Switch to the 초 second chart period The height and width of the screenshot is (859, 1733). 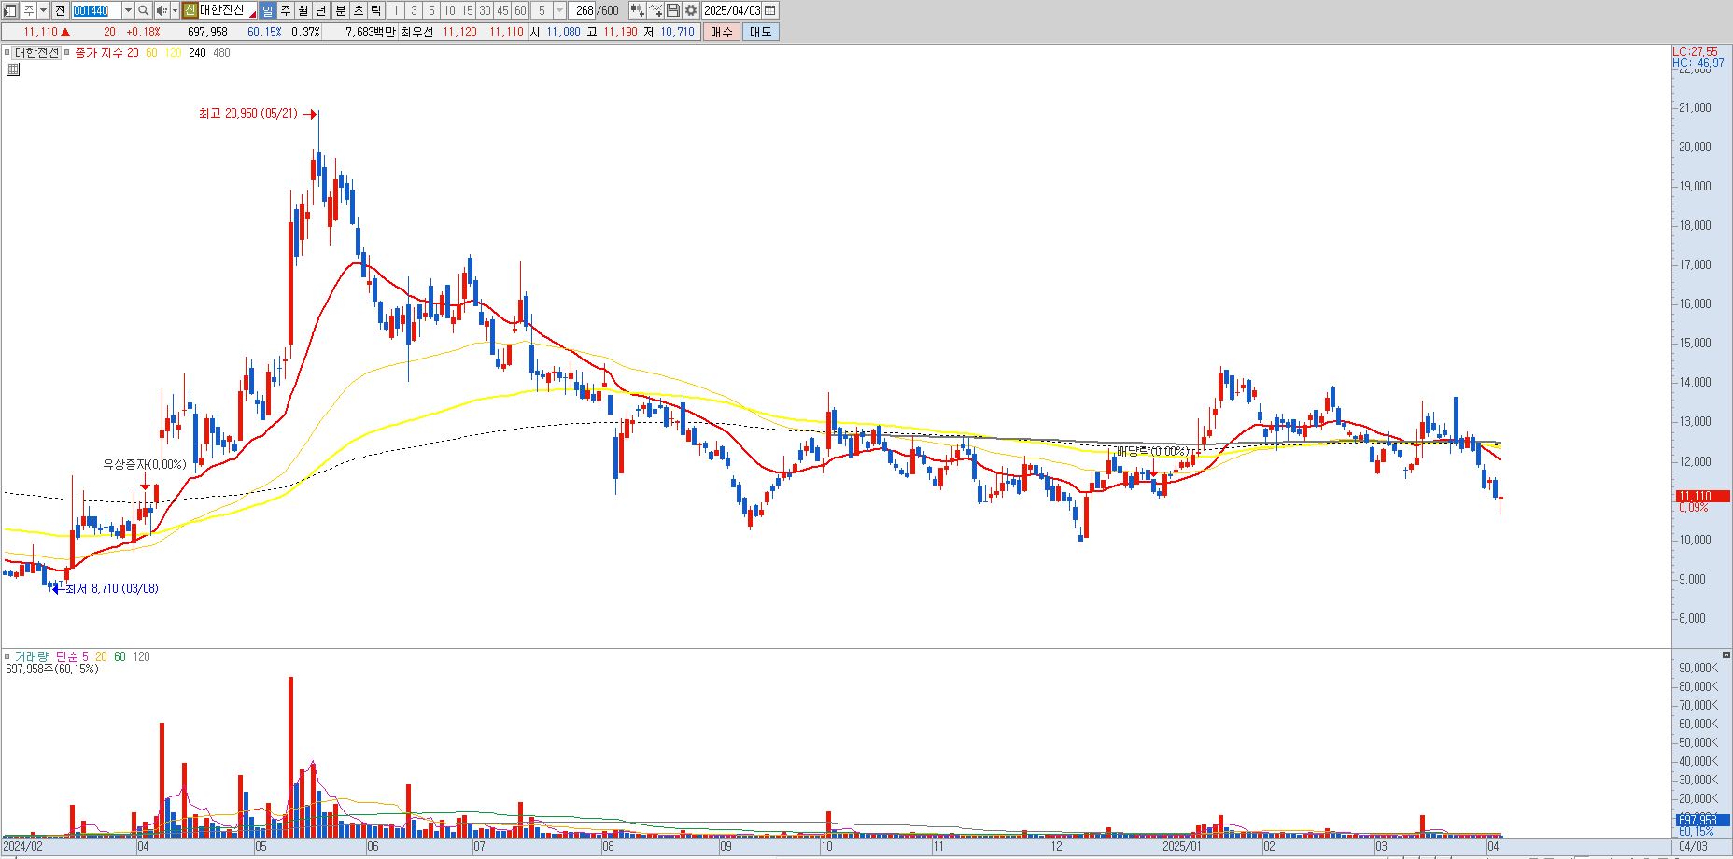pos(359,10)
